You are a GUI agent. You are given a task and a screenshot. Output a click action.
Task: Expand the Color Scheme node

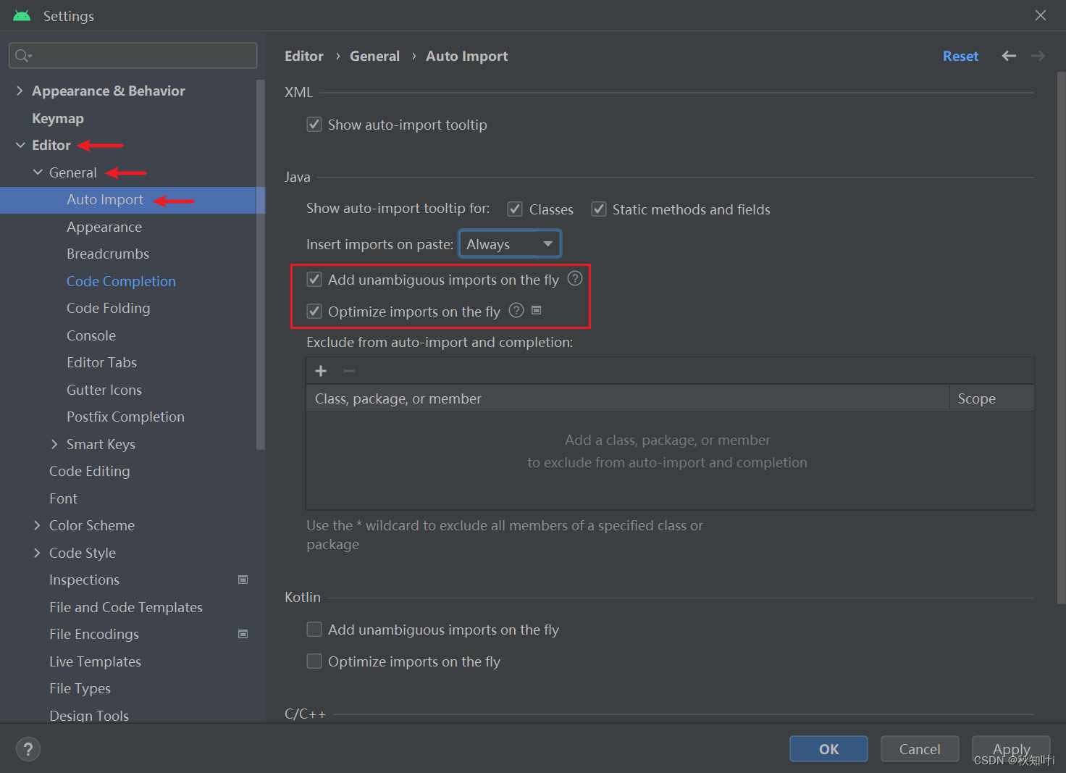(x=37, y=525)
